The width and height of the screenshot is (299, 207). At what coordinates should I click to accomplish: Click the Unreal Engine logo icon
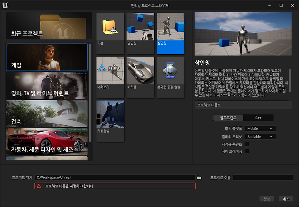pyautogui.click(x=5, y=5)
